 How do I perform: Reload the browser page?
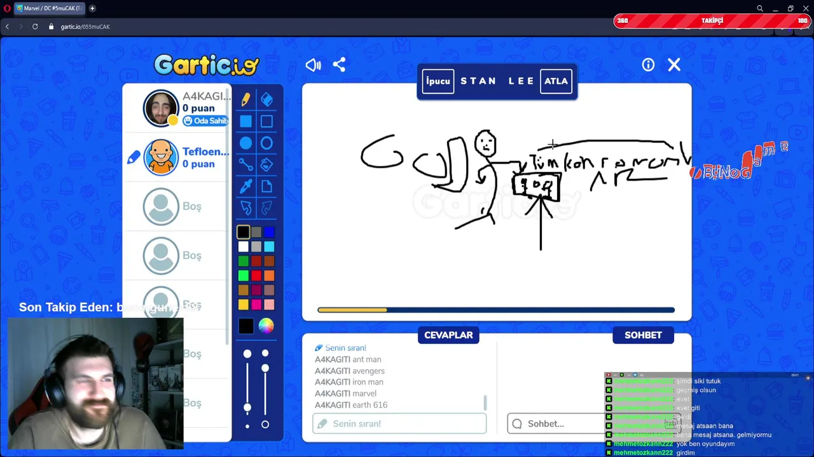35,27
